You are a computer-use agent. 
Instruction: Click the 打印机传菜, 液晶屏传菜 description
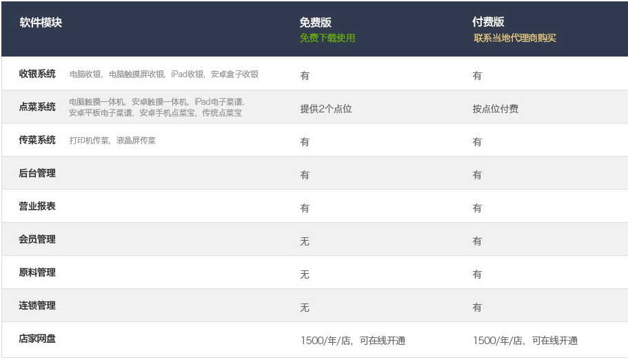(x=112, y=140)
